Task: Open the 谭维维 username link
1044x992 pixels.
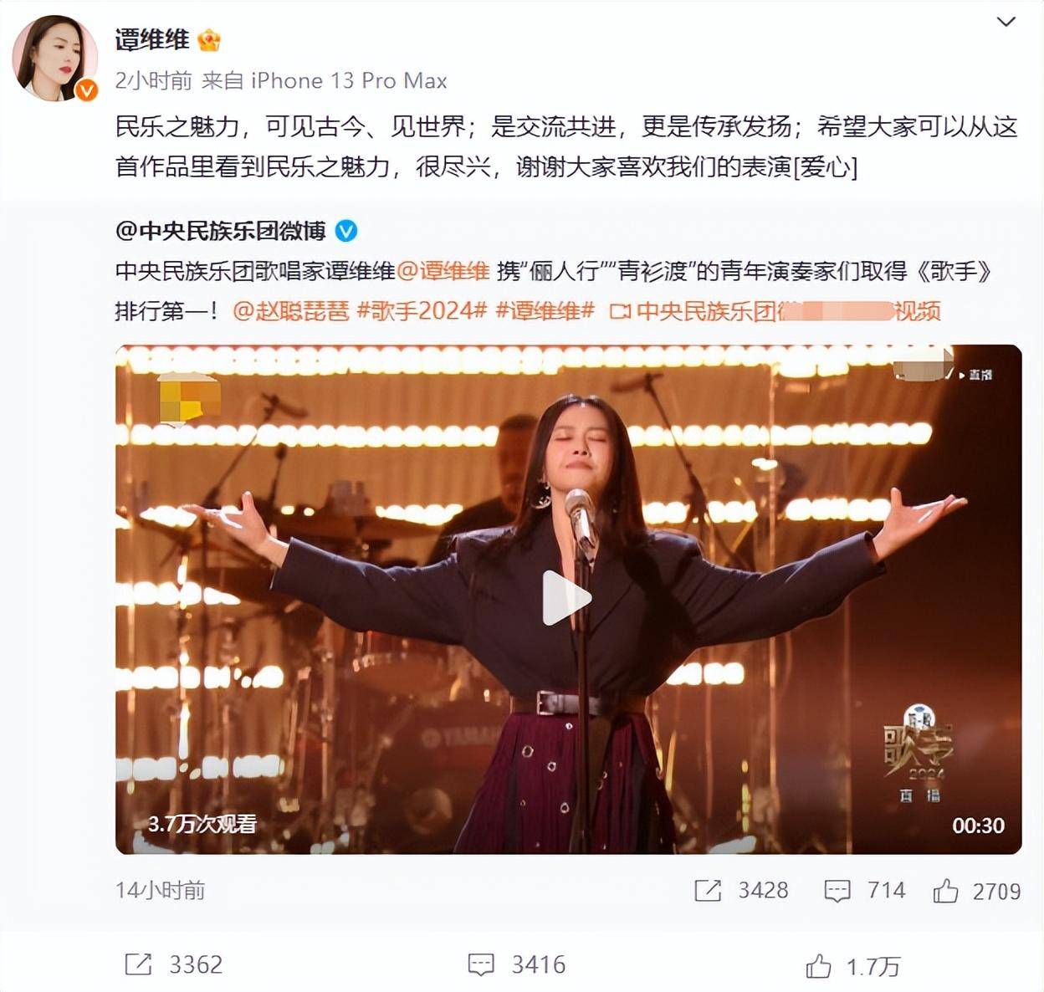Action: pyautogui.click(x=152, y=40)
